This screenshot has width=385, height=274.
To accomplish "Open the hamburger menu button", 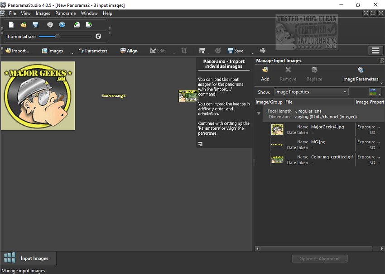I will pos(375,51).
